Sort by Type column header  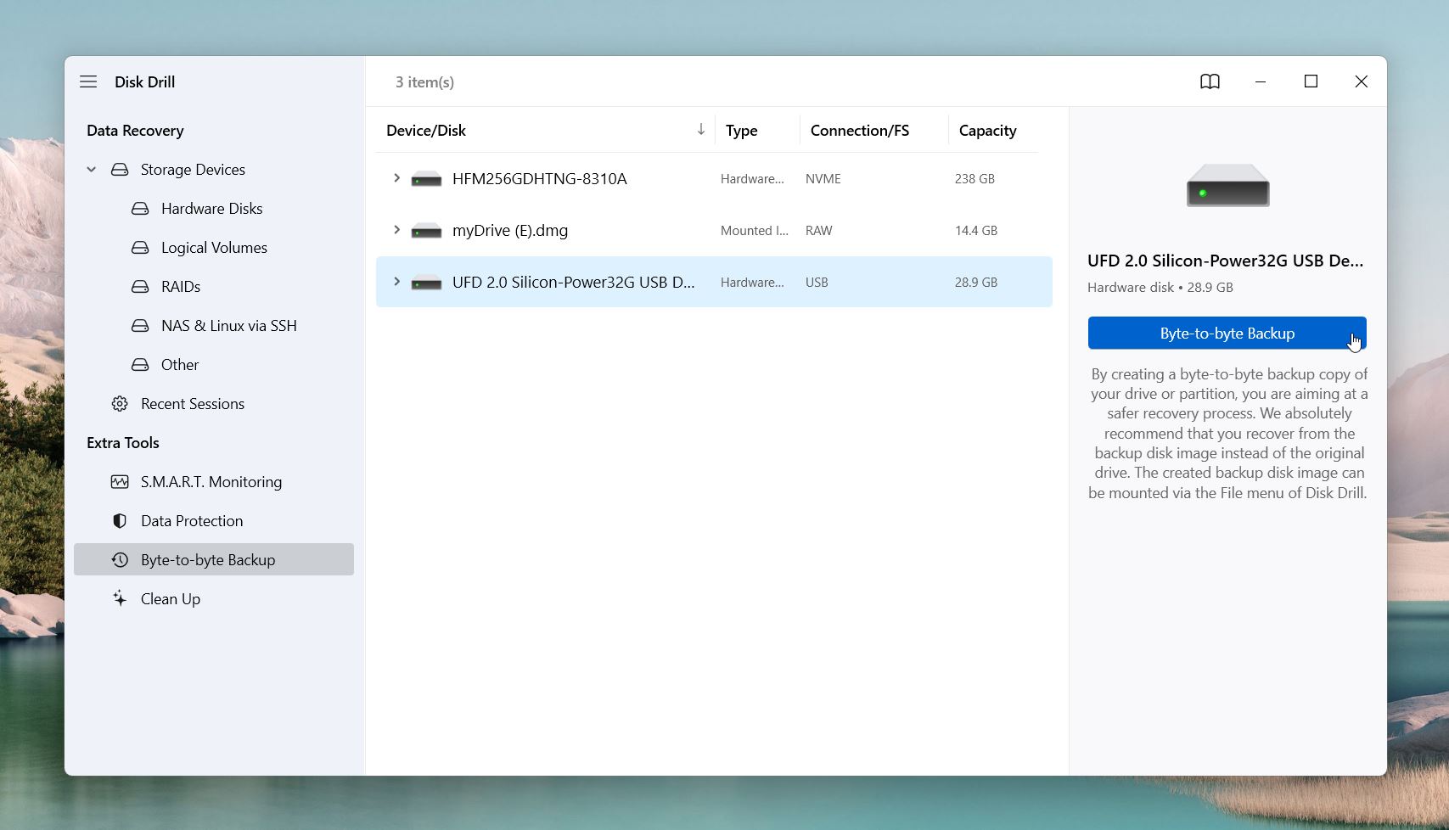[x=742, y=131]
